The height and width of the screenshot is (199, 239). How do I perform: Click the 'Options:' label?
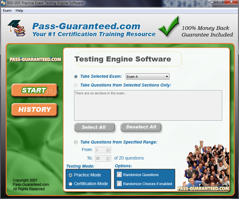point(123,166)
